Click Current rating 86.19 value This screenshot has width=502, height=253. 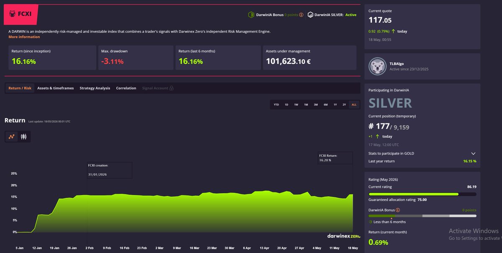pyautogui.click(x=471, y=187)
